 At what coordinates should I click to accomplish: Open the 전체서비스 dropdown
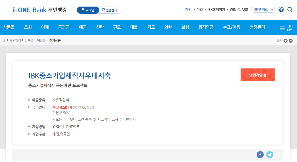[x=263, y=9]
